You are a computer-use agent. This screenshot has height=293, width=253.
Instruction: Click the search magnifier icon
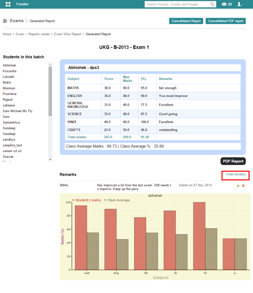click(x=212, y=4)
